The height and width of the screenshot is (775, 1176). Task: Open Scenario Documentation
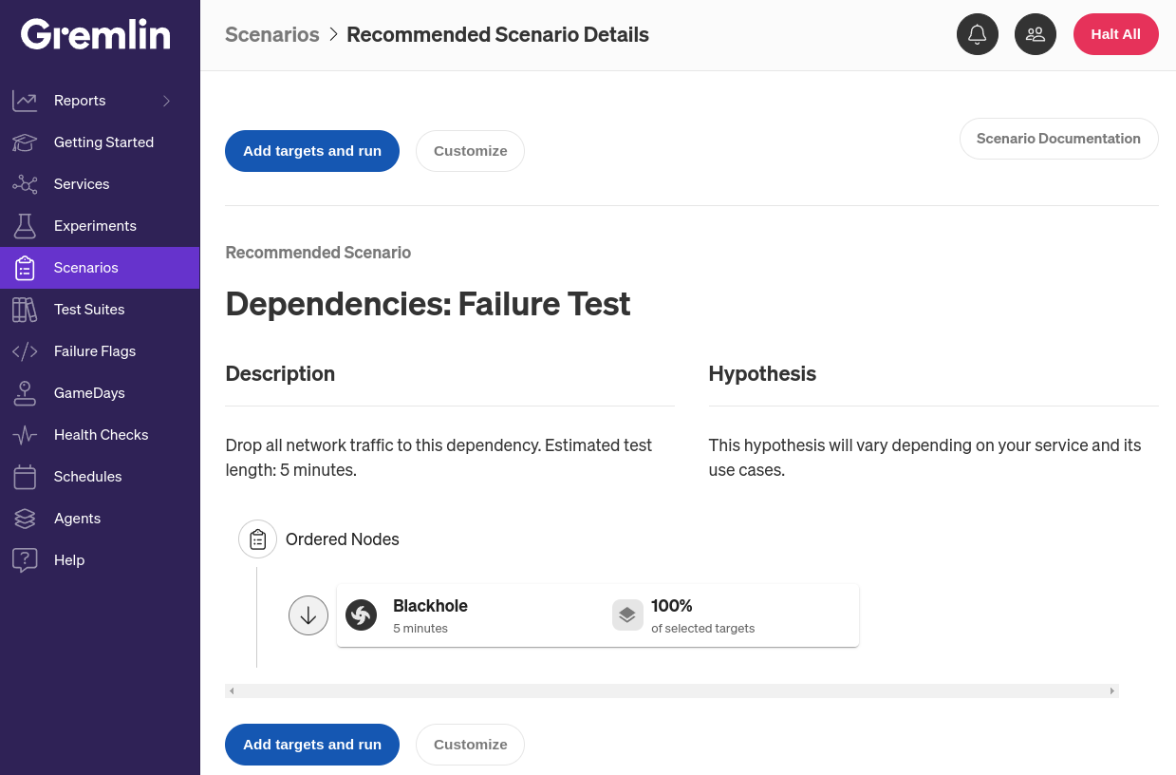click(1058, 139)
